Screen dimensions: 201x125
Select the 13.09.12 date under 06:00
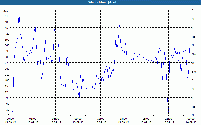tap(55, 122)
